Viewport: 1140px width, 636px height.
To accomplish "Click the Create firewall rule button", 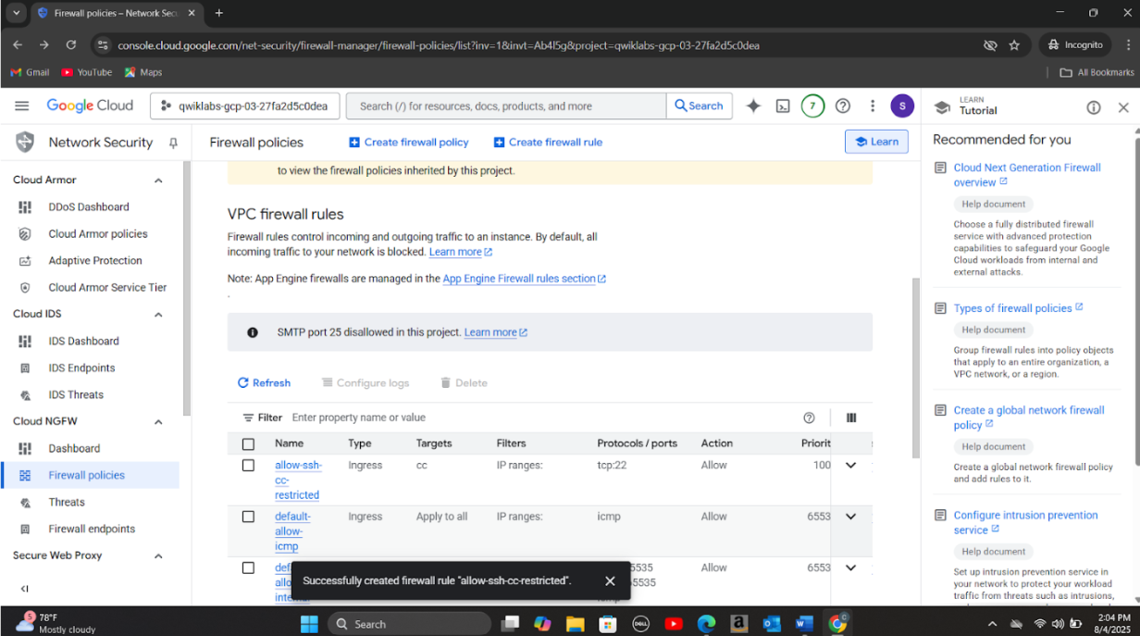I will pyautogui.click(x=548, y=143).
